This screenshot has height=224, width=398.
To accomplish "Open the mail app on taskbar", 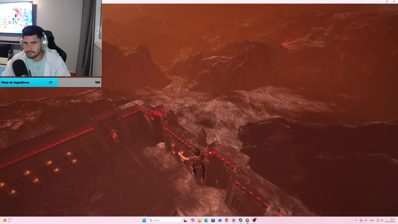I will pyautogui.click(x=220, y=220).
